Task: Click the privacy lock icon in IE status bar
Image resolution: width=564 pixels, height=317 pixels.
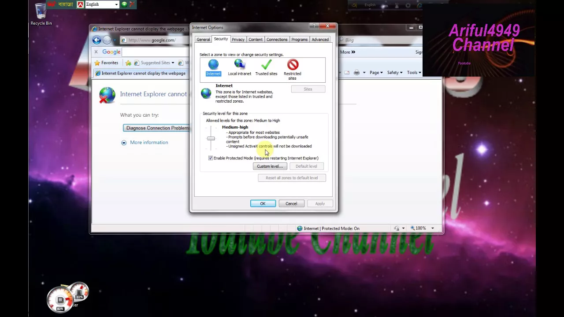Action: click(397, 229)
